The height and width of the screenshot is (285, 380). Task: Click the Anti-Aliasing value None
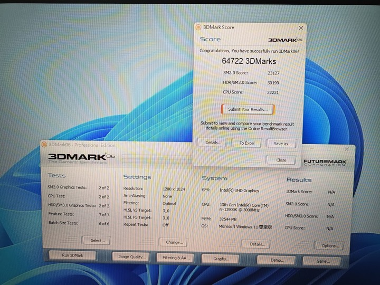[x=167, y=196]
